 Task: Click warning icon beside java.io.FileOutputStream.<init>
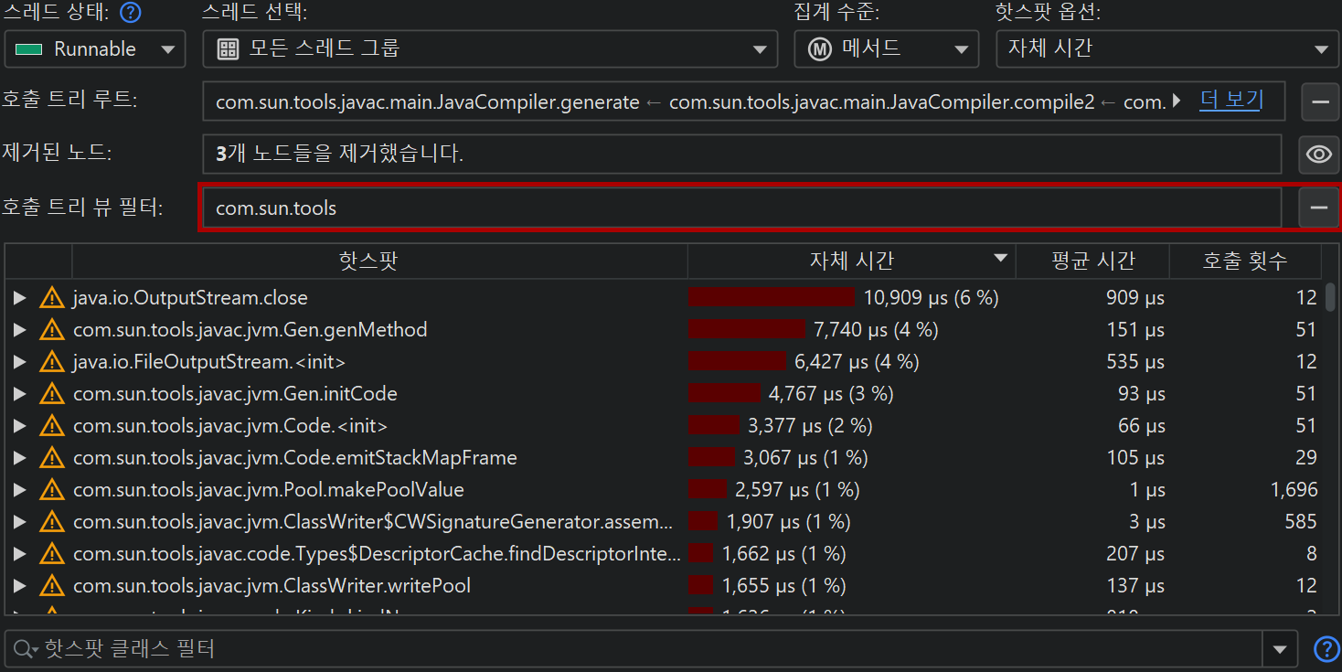coord(52,361)
